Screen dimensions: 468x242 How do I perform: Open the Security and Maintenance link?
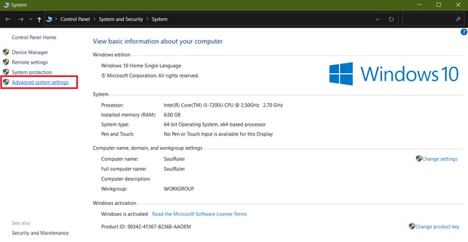(x=40, y=233)
